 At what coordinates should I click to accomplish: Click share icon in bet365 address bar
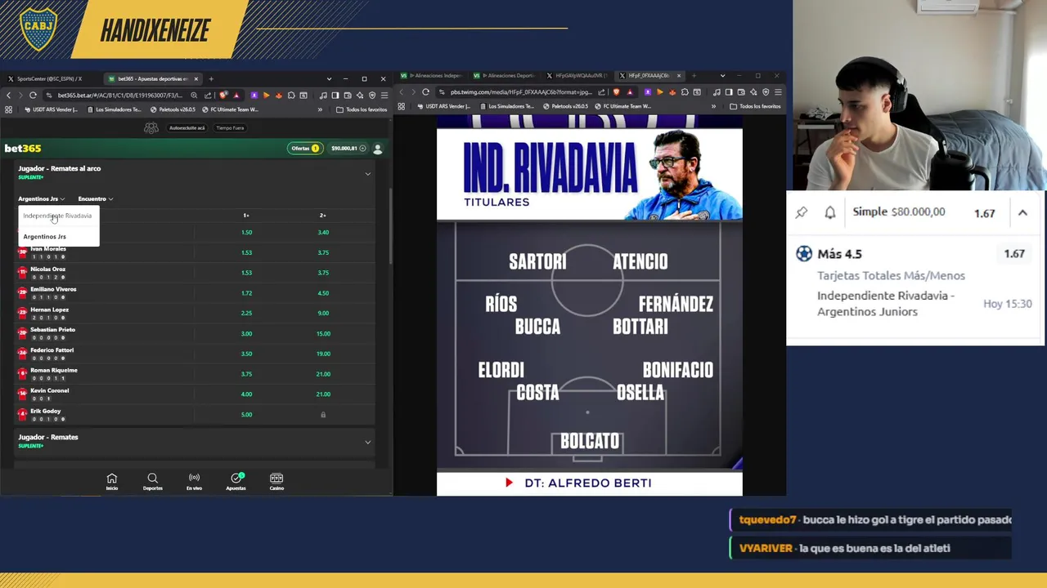[x=208, y=96]
